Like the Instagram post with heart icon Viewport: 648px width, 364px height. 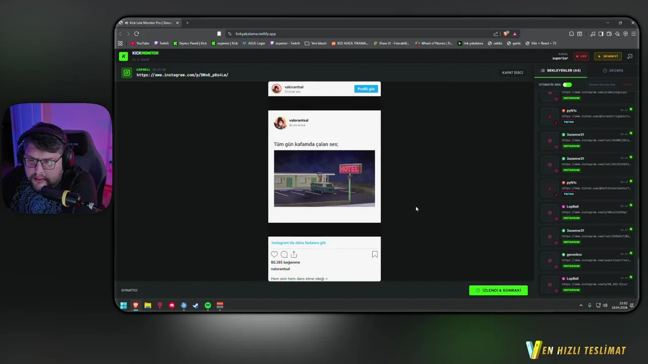click(x=274, y=254)
